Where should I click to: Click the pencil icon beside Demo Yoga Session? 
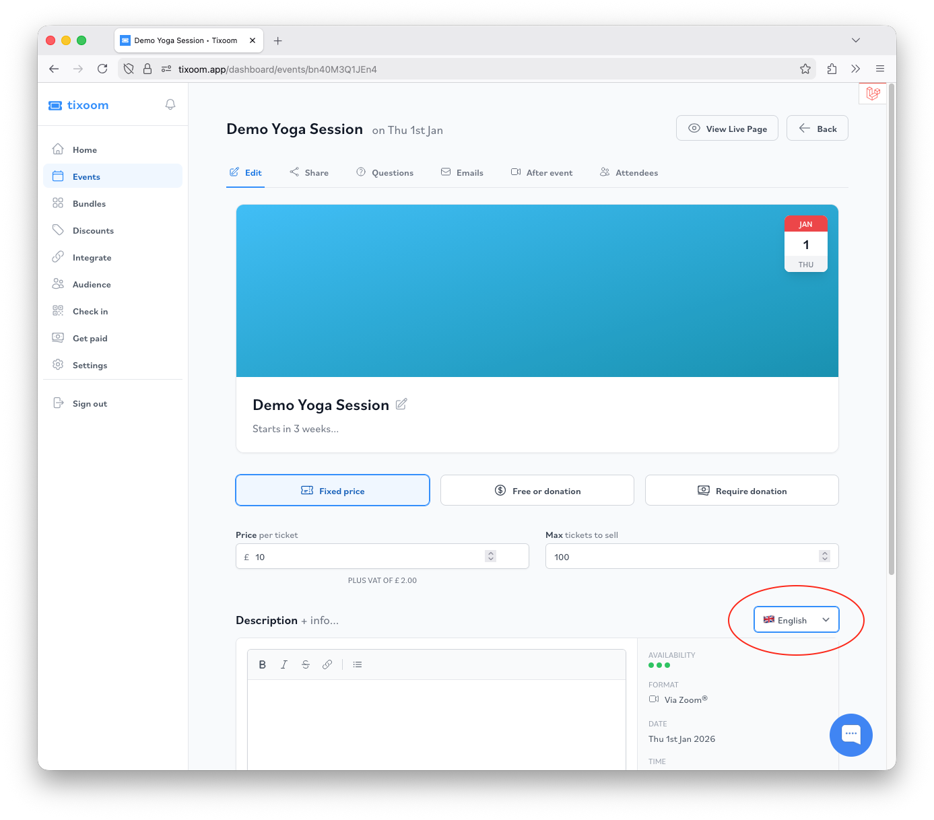tap(401, 404)
